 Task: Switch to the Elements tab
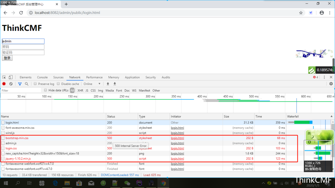[x=25, y=77]
